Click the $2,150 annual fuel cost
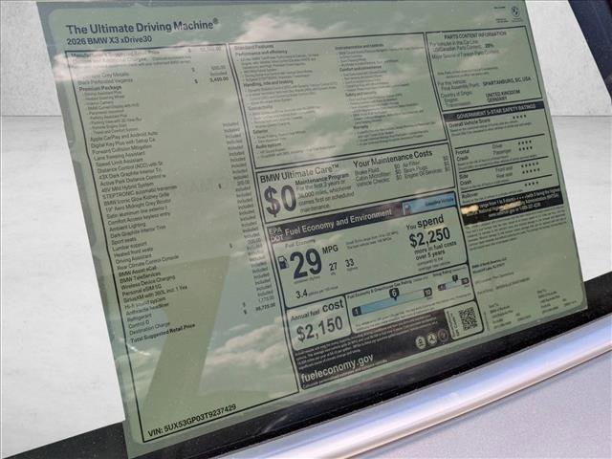 click(x=319, y=329)
